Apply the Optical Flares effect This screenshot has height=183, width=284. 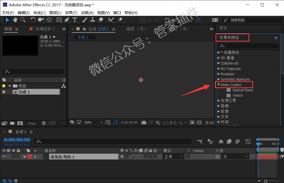243,90
